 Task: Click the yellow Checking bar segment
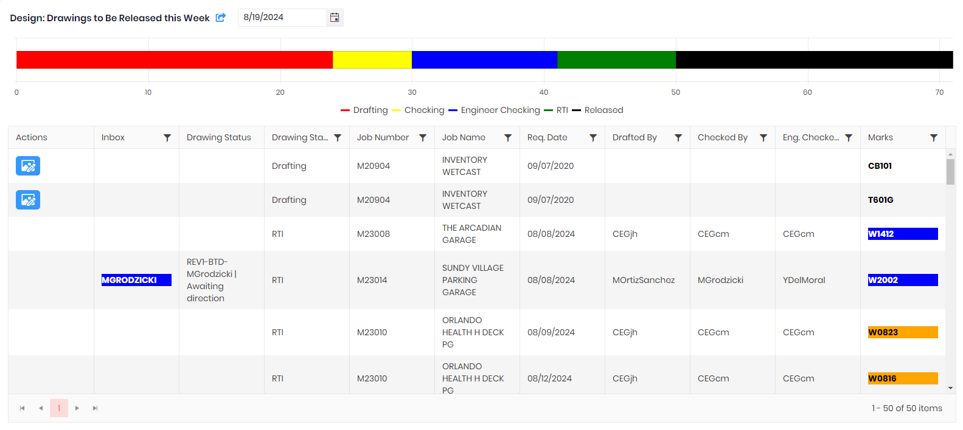[x=372, y=60]
